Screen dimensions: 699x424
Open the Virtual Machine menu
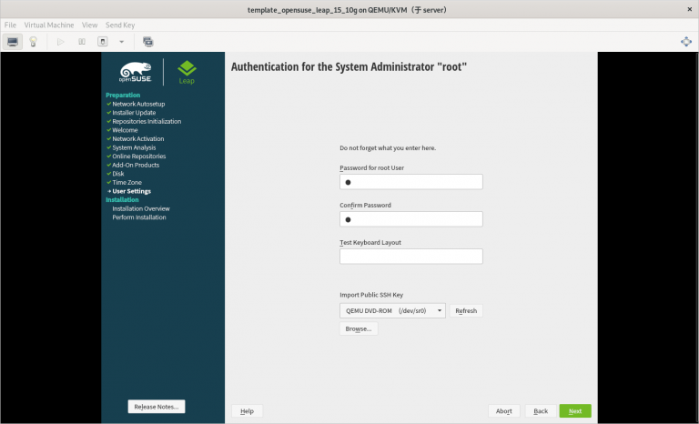coord(49,25)
